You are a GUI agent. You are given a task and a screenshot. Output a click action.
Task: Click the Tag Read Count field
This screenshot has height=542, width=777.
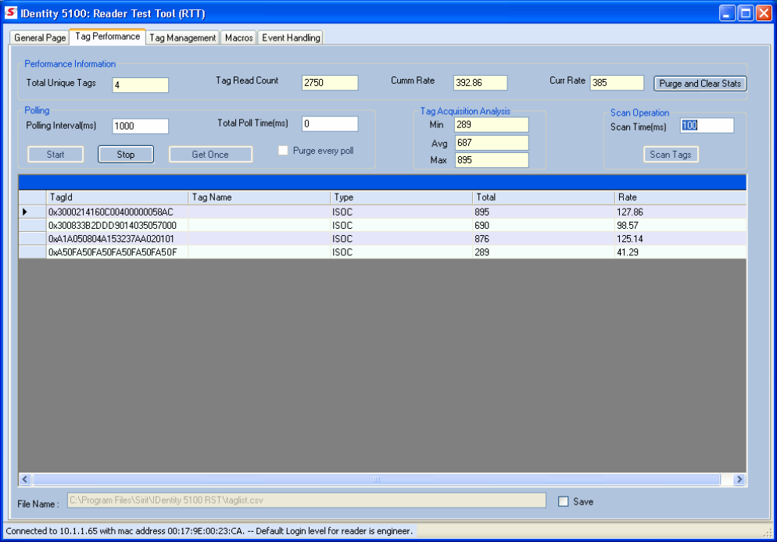coord(330,83)
